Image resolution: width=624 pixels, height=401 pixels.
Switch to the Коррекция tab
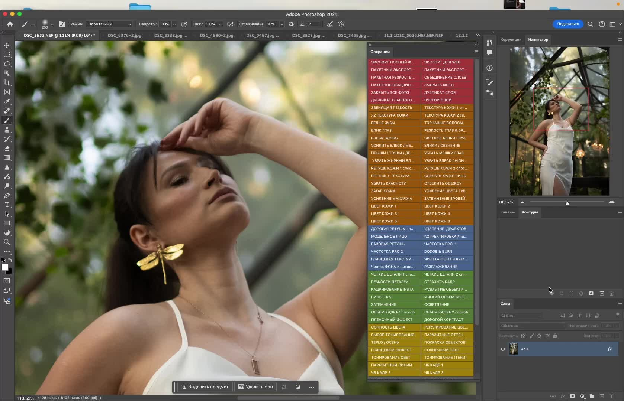(x=511, y=39)
